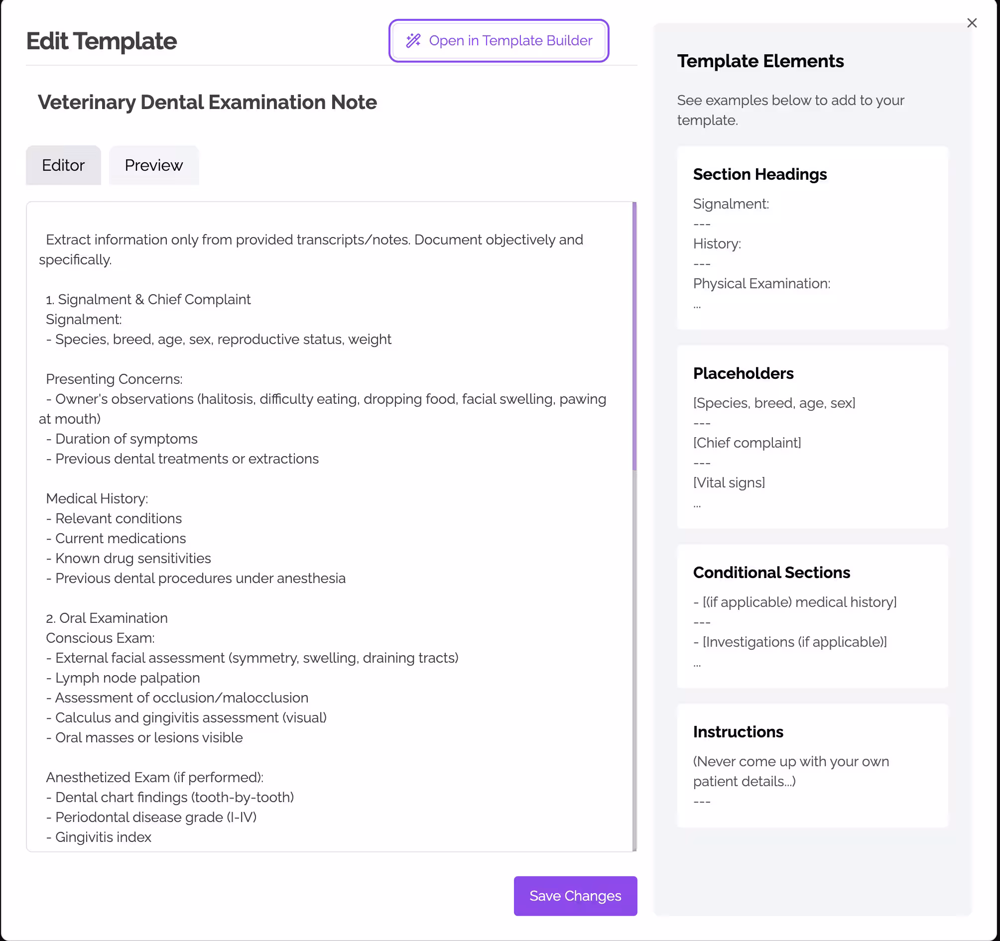Image resolution: width=1000 pixels, height=941 pixels.
Task: Open in Template Builder
Action: 499,41
